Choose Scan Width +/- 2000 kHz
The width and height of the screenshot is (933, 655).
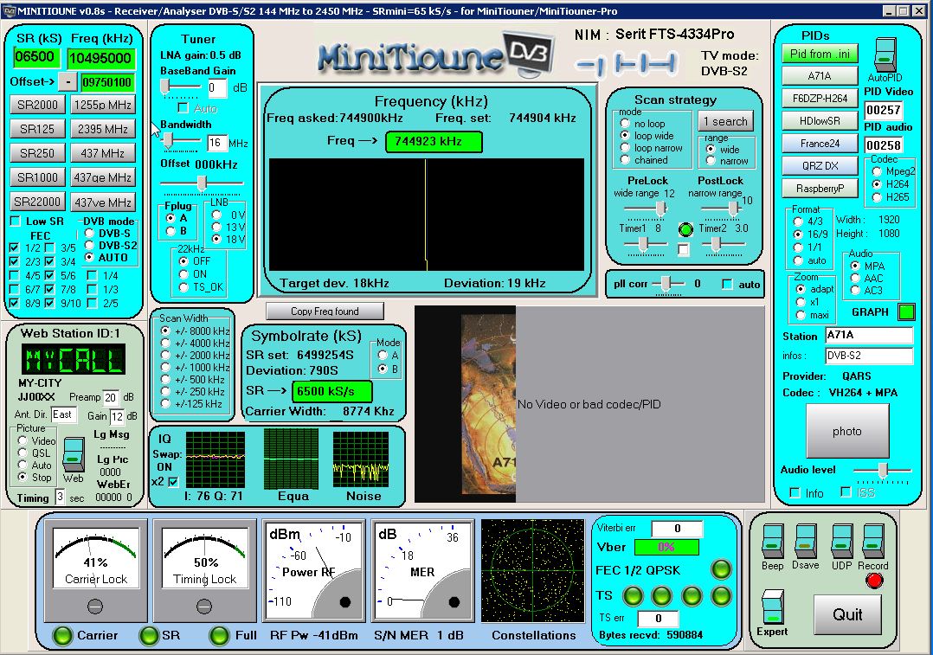coord(165,355)
